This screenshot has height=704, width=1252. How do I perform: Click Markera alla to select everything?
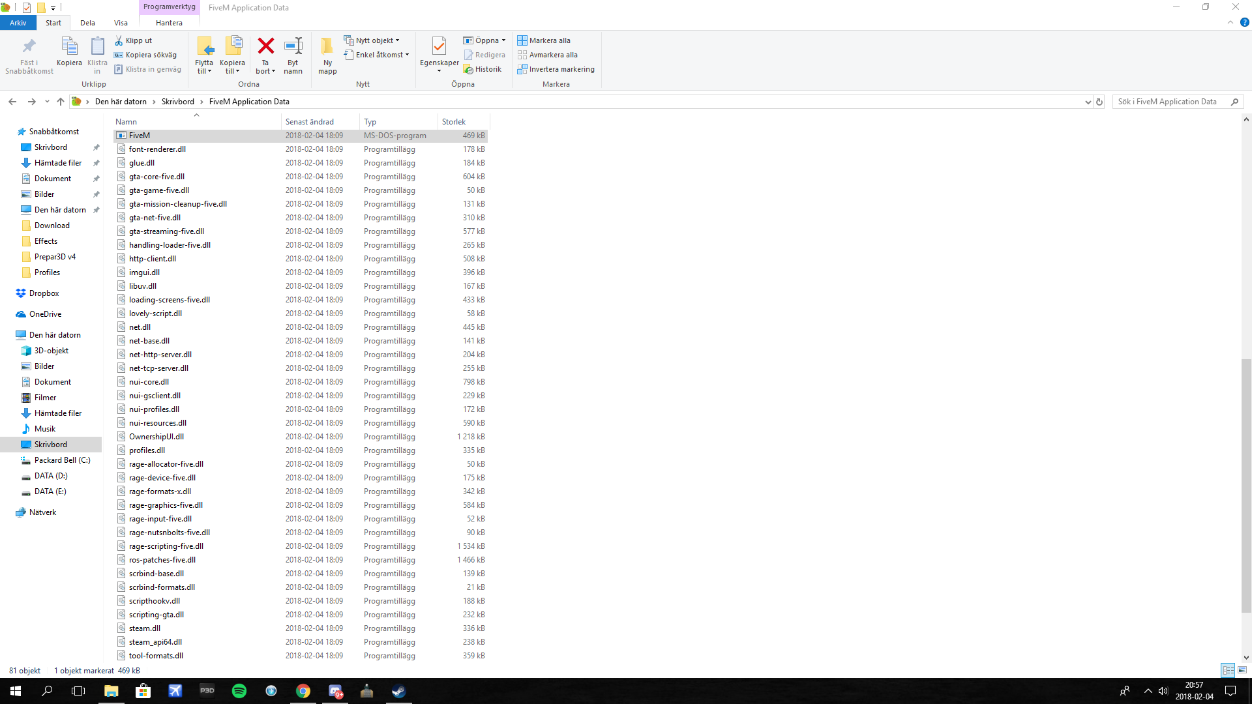click(544, 40)
